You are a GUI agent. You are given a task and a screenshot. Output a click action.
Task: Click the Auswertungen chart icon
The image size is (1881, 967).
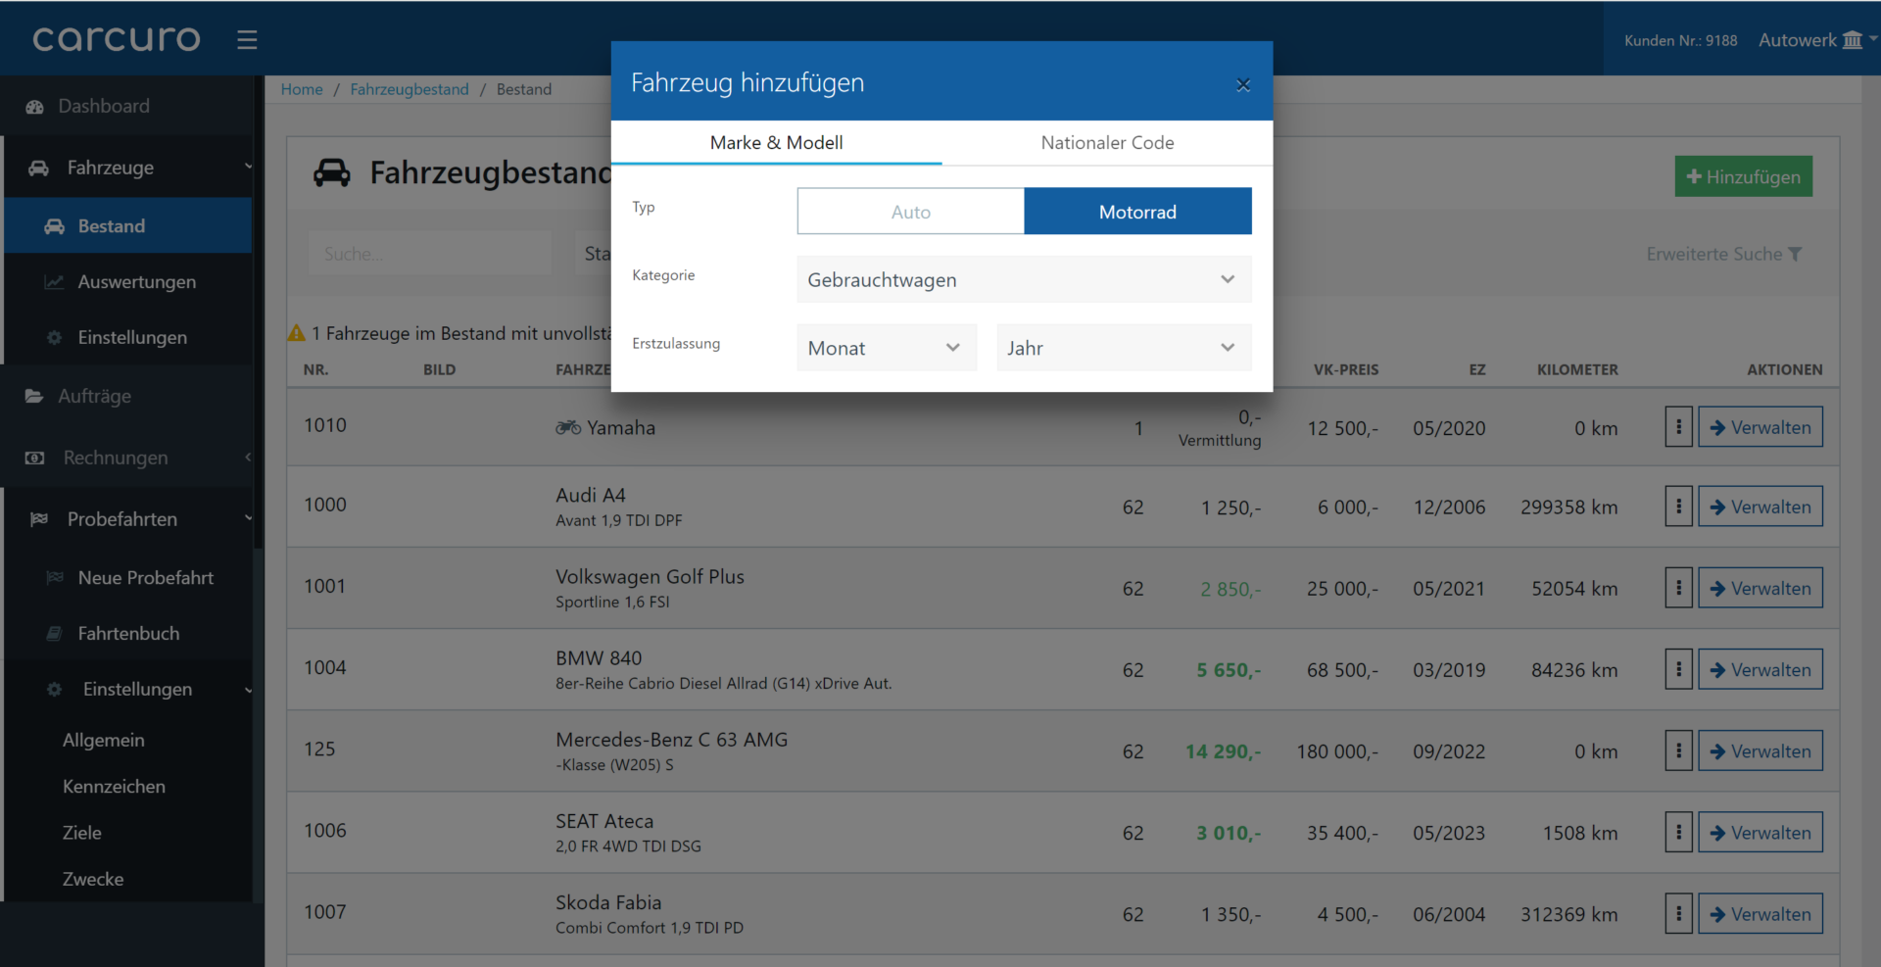[x=55, y=282]
